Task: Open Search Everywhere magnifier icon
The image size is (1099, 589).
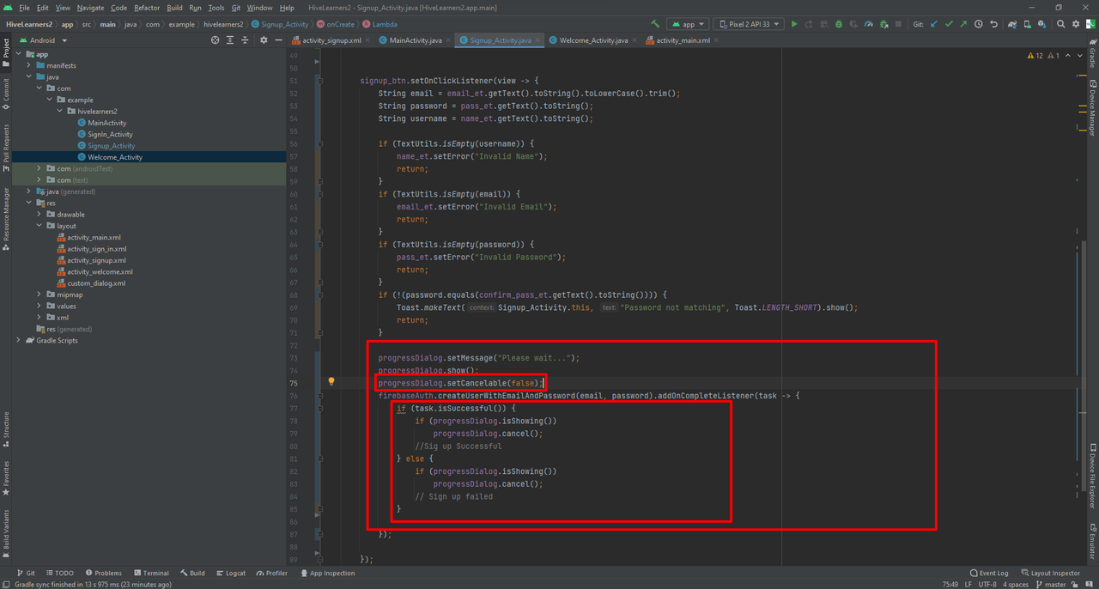Action: pos(1061,24)
